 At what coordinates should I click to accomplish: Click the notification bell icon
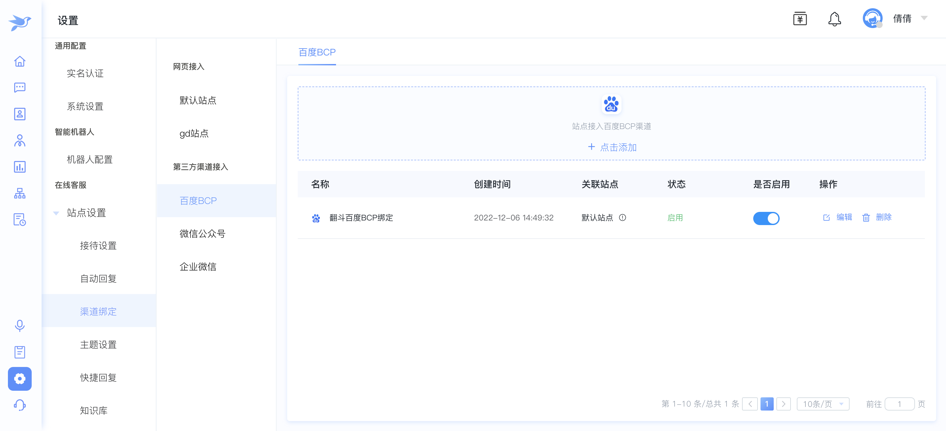click(x=834, y=19)
